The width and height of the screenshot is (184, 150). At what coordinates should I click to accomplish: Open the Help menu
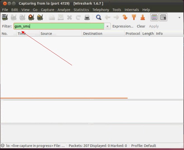coord(146,10)
